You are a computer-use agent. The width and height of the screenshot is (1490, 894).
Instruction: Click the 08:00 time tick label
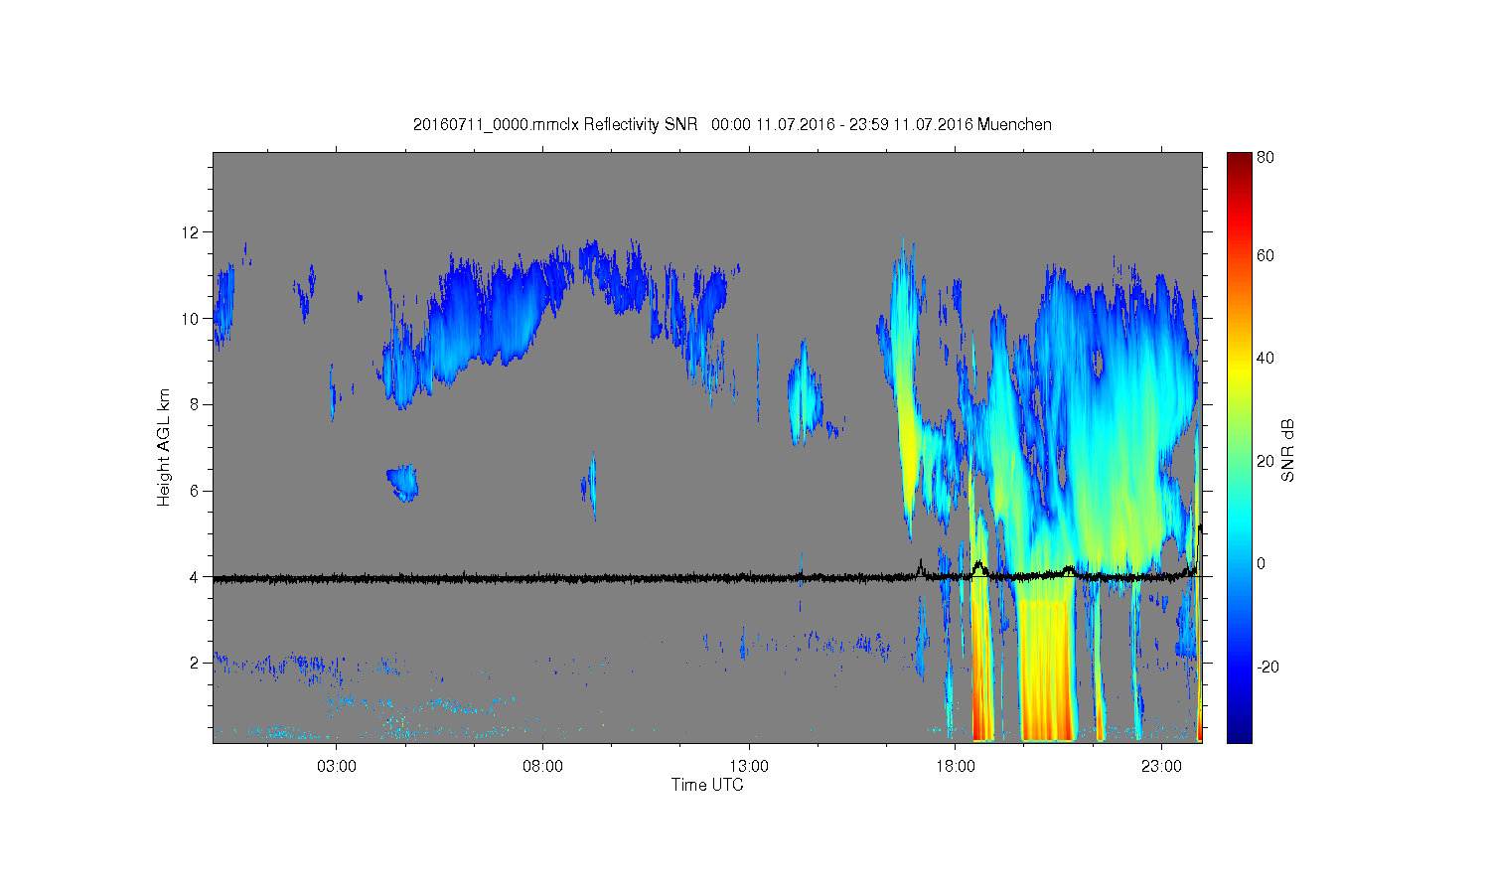543,766
